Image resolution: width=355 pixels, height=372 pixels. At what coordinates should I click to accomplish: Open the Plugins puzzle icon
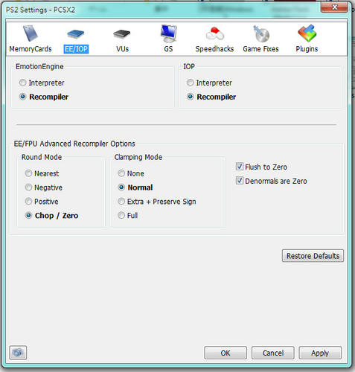pyautogui.click(x=307, y=33)
